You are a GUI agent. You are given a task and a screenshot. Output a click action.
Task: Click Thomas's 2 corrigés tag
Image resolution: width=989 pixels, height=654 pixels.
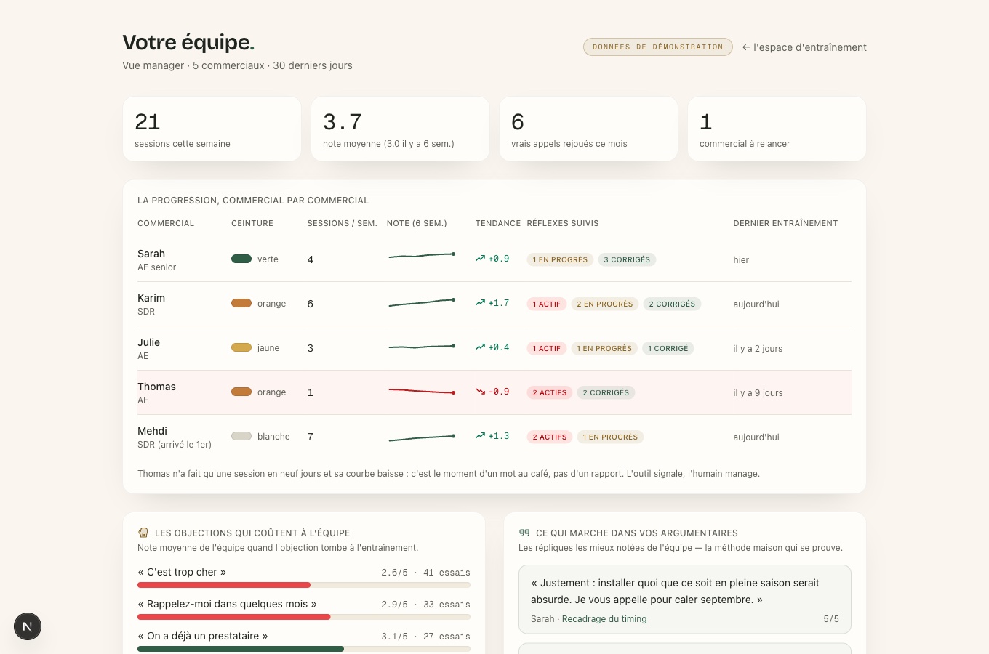(606, 392)
